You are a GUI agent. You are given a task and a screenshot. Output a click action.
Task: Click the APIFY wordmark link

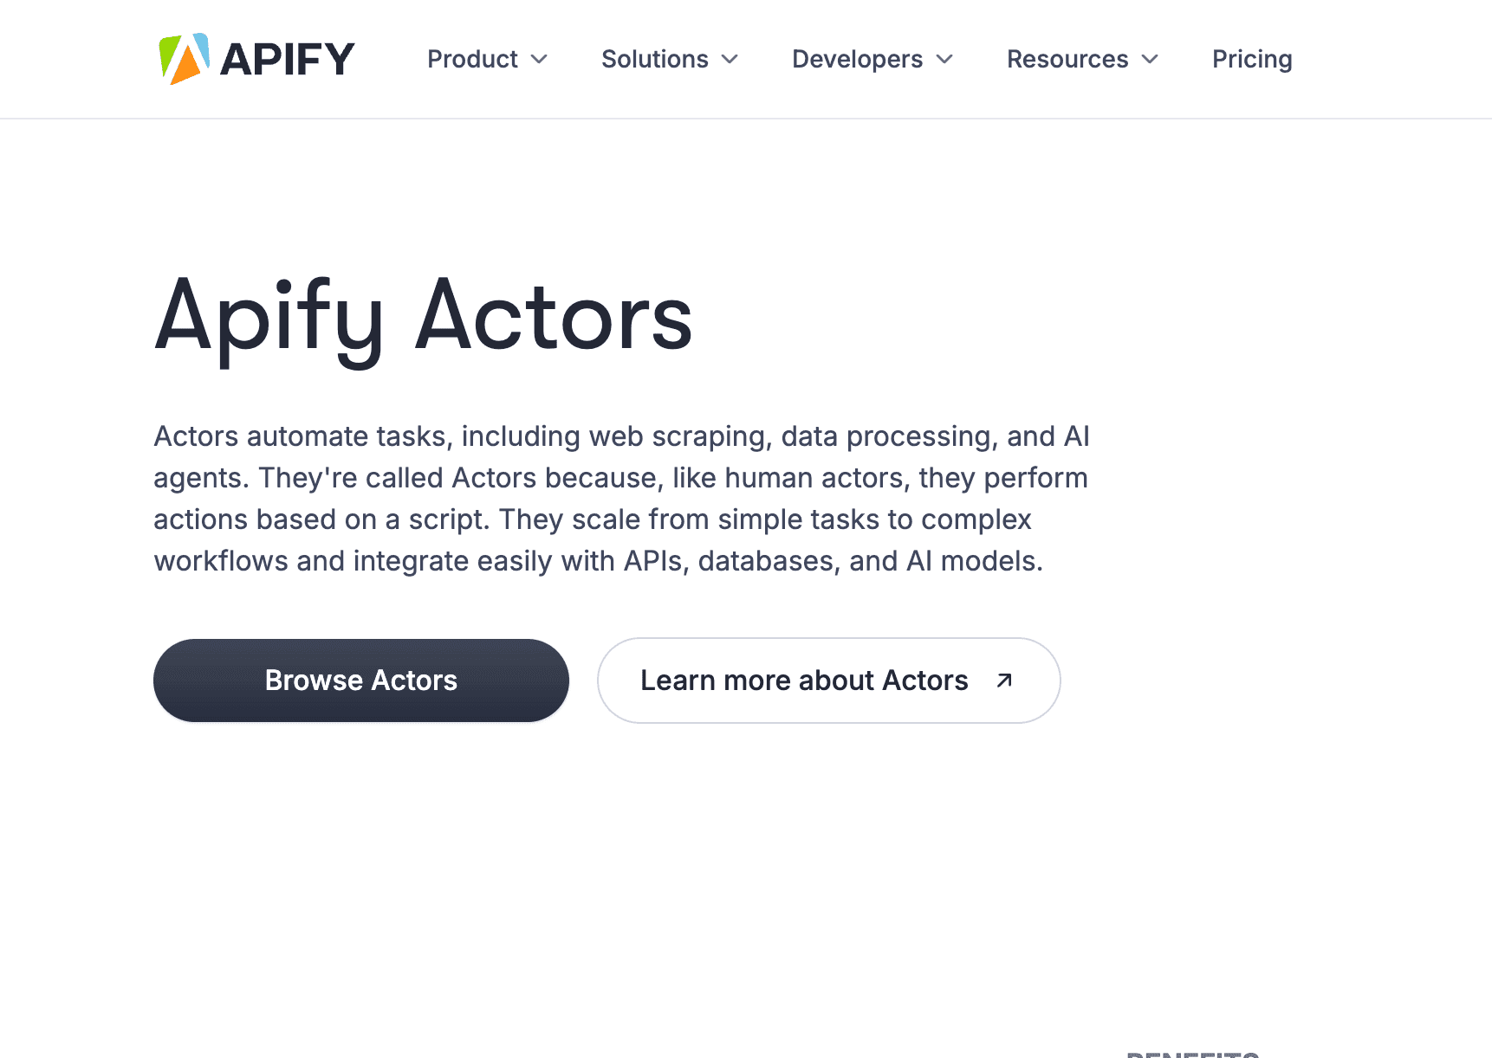point(287,57)
